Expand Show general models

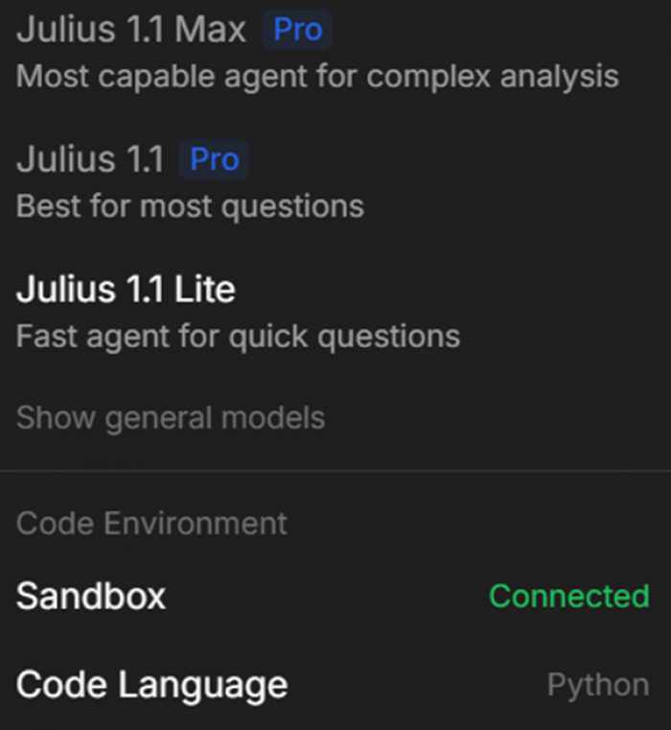click(171, 418)
